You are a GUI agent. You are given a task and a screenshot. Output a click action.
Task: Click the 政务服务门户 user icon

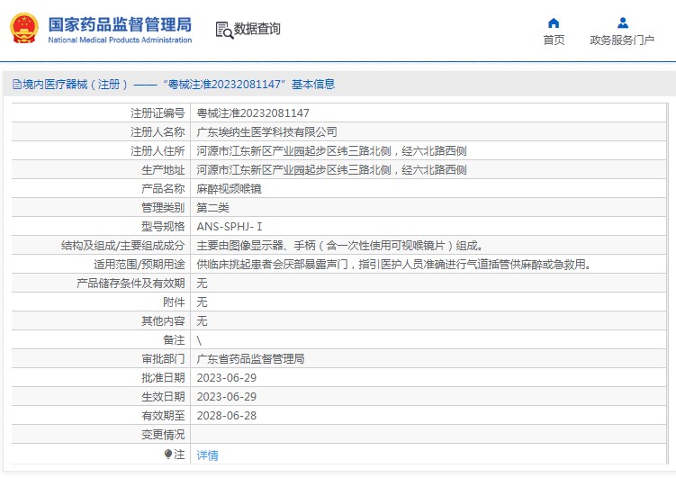click(623, 23)
